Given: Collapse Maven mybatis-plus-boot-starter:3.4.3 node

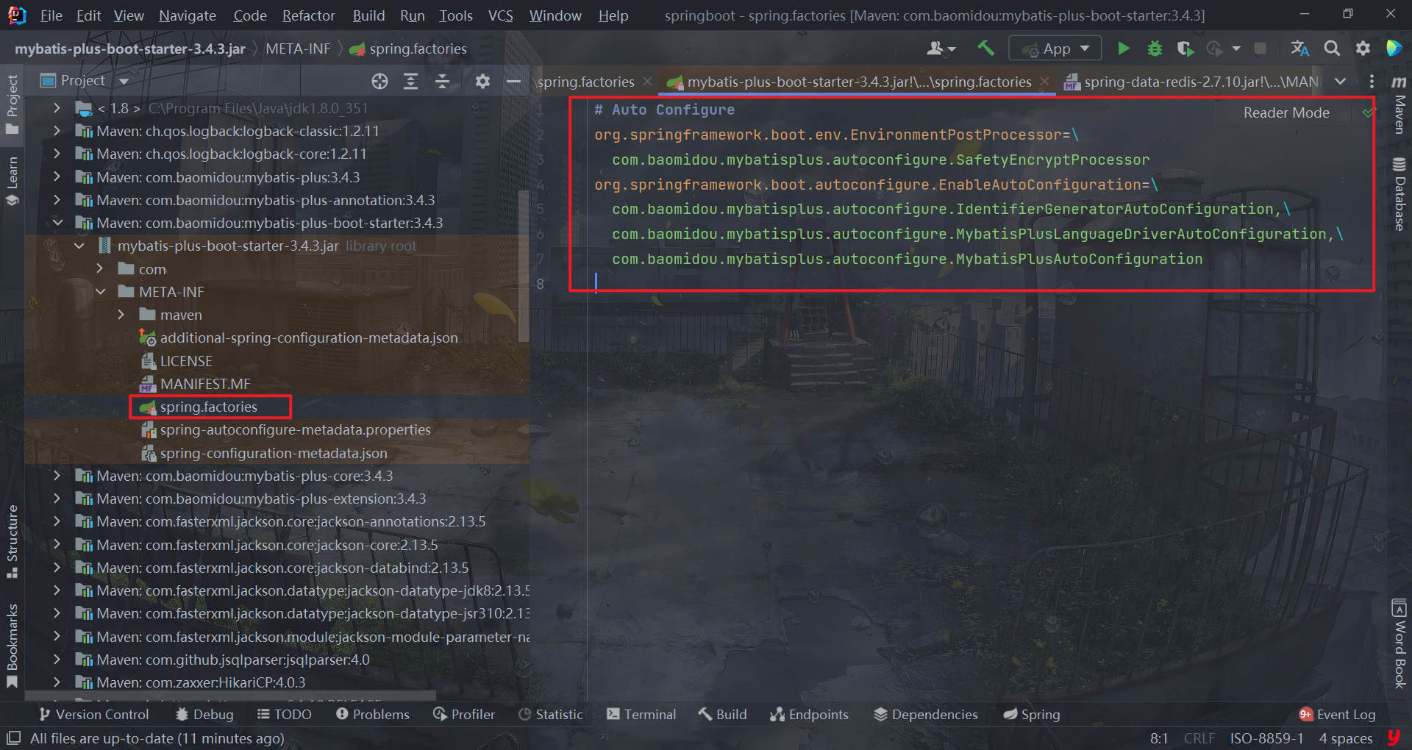Looking at the screenshot, I should (x=57, y=223).
